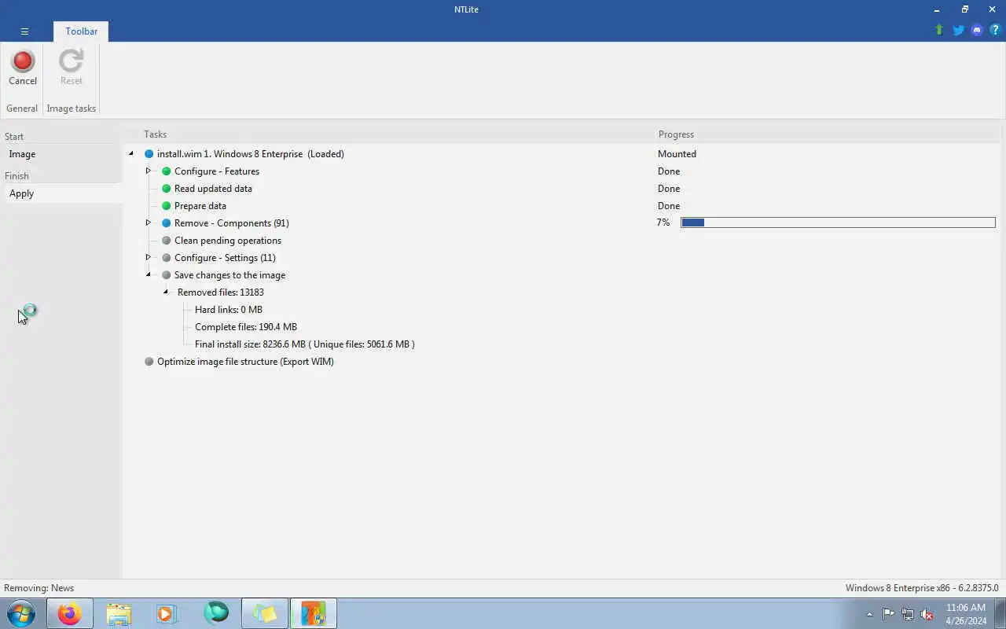Click green dot beside Read updated data
This screenshot has height=629, width=1006.
click(167, 189)
